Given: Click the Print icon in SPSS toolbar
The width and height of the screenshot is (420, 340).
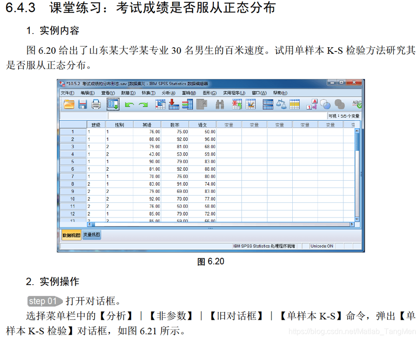Looking at the screenshot, I should 96,104.
